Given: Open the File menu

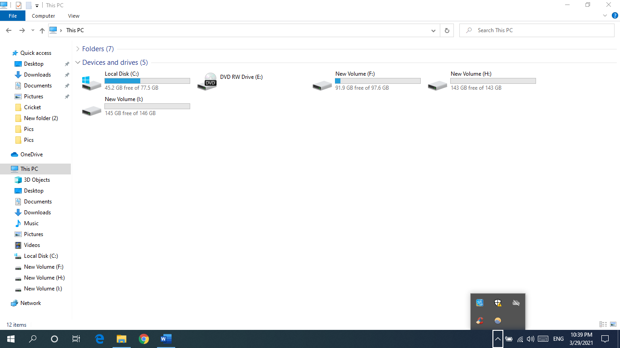Looking at the screenshot, I should click(x=13, y=15).
